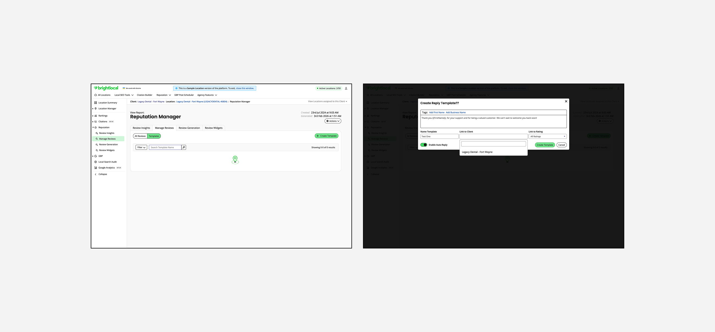Open the user account icon in the left screen
Screen dimensions: 715x332
346,88
